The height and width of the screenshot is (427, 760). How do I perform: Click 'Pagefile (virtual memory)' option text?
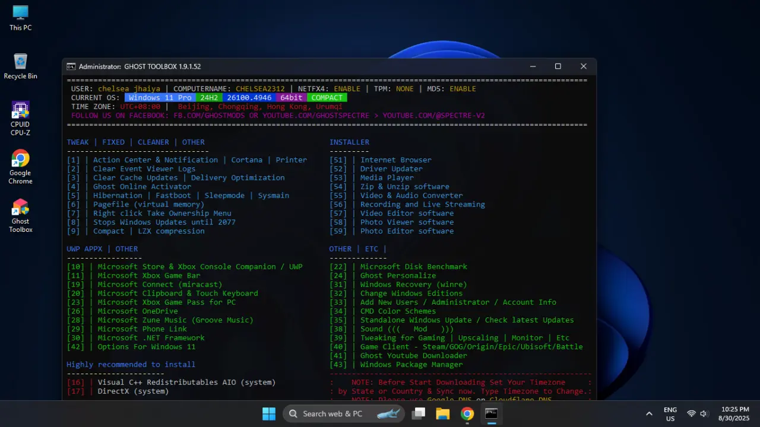[x=148, y=204]
